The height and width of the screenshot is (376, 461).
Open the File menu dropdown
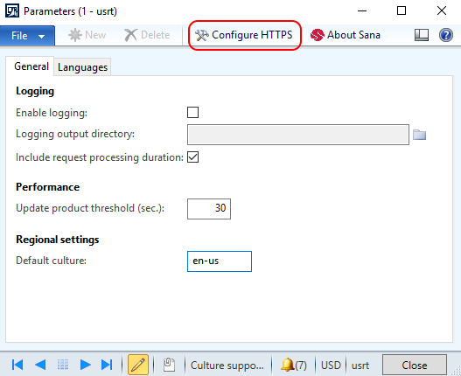27,36
